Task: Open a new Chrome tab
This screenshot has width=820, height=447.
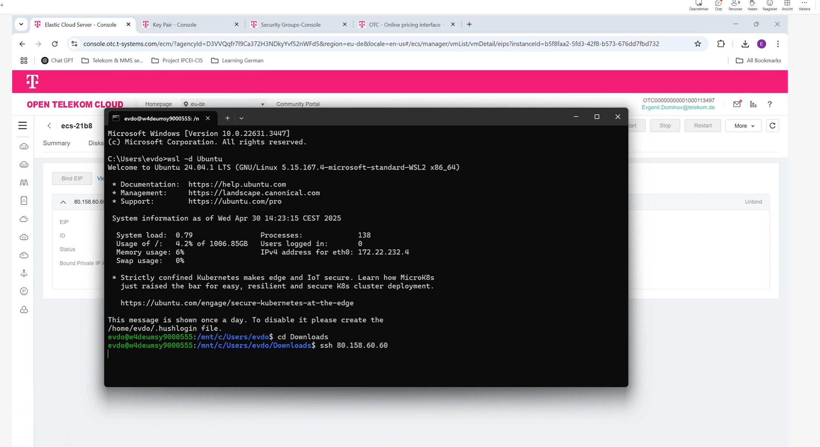Action: tap(469, 24)
